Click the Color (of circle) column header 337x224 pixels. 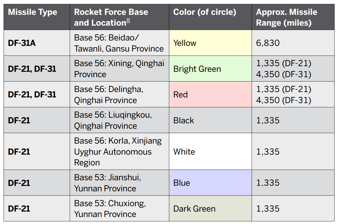pyautogui.click(x=205, y=12)
